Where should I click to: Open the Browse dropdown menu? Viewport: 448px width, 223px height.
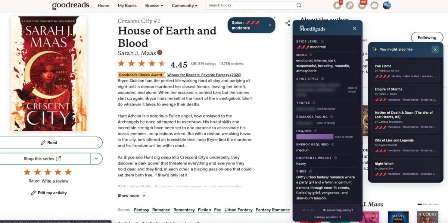pos(154,5)
